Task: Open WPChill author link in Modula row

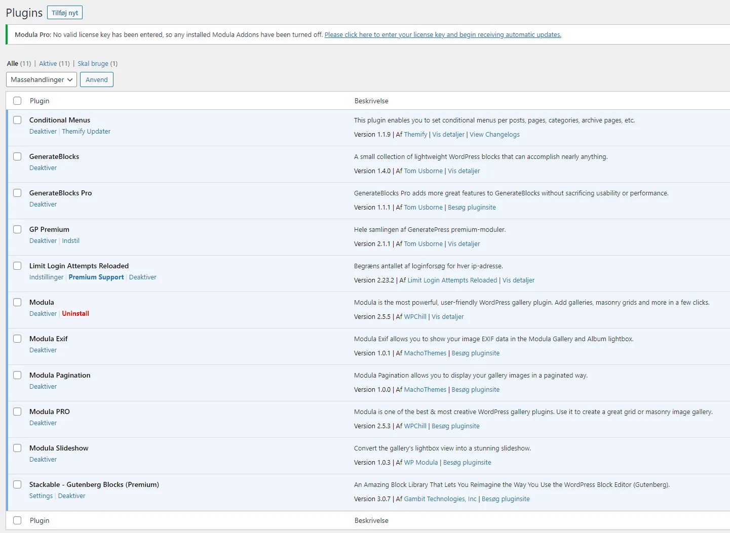Action: pos(415,316)
